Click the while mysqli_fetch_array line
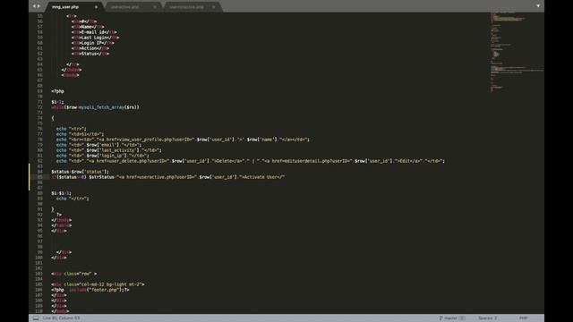Viewport: 573px width, 322px height. coord(95,107)
